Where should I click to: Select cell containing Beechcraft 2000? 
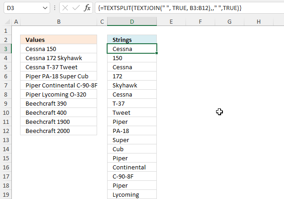click(x=59, y=131)
